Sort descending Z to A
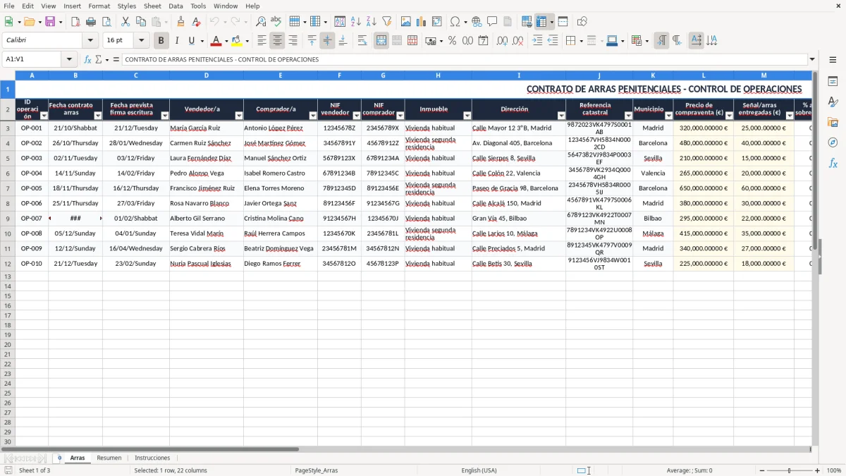846x476 pixels. click(371, 22)
